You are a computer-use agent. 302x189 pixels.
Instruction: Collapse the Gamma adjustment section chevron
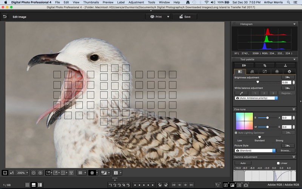[x=294, y=157]
